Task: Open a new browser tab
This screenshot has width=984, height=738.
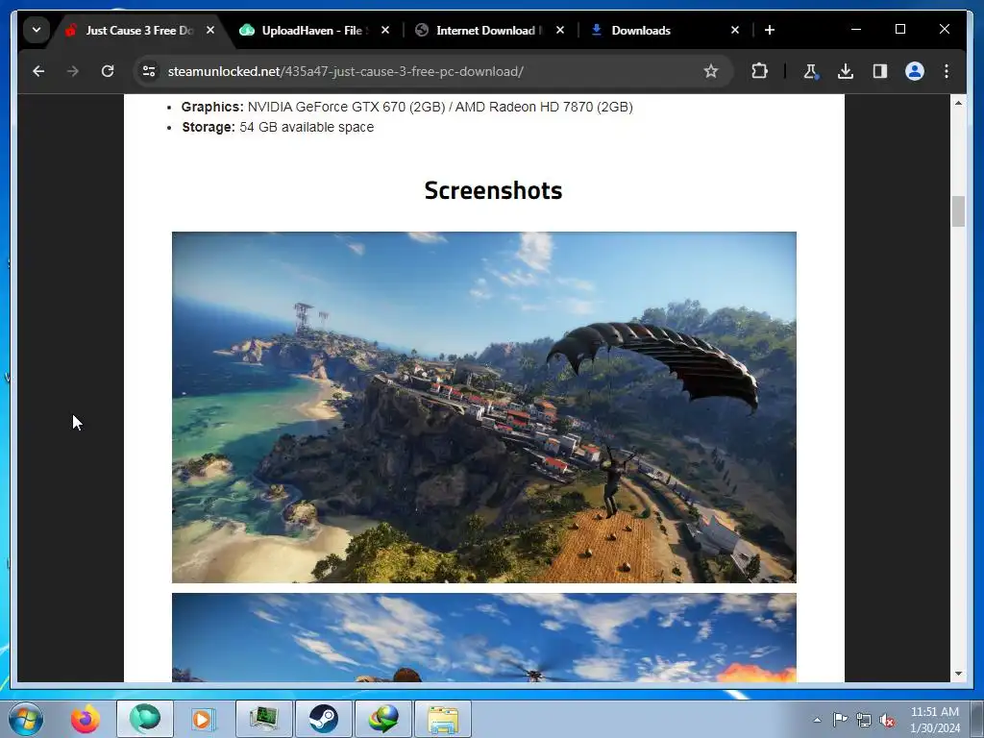Action: coord(770,30)
